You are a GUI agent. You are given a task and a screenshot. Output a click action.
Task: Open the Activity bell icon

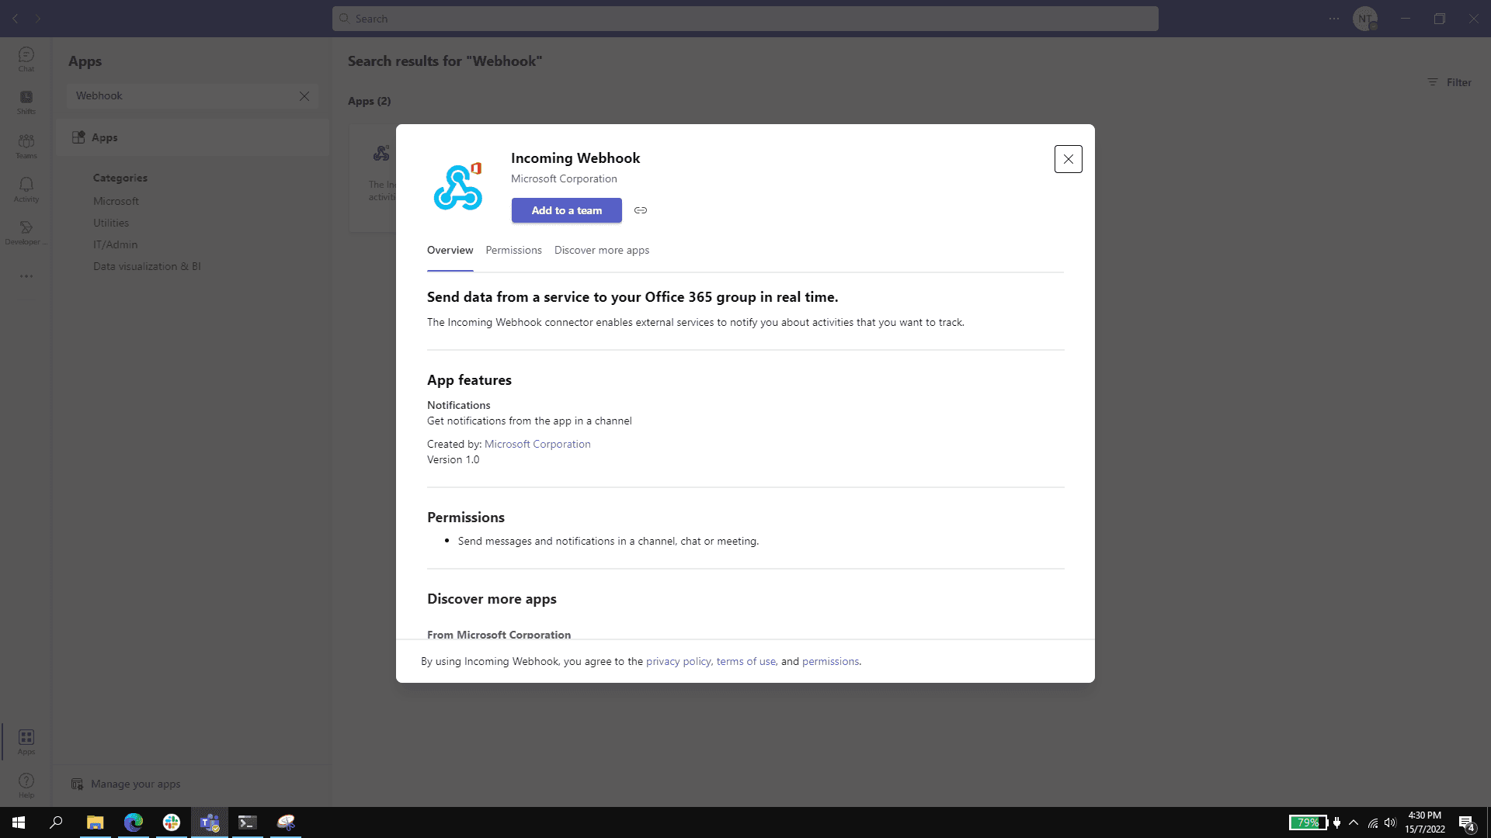coord(26,189)
